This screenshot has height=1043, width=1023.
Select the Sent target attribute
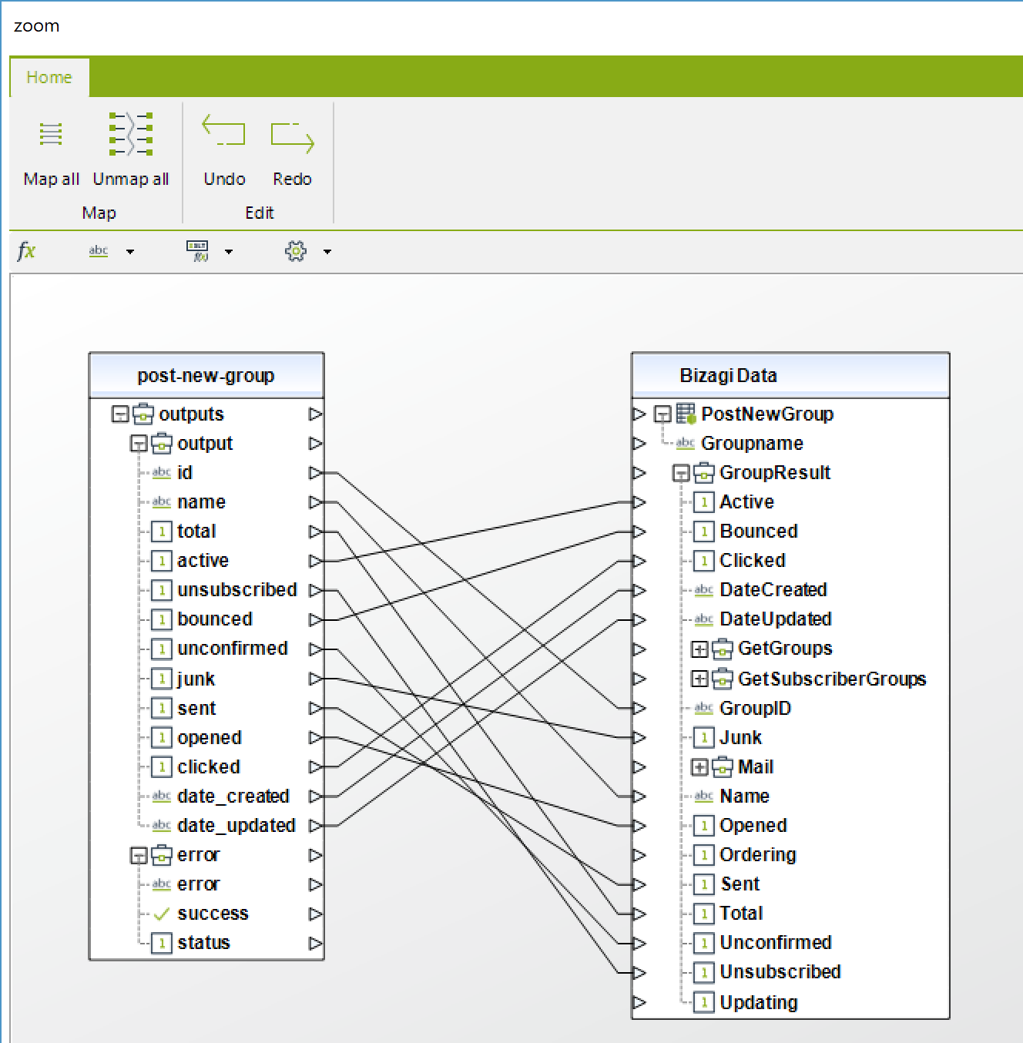[x=740, y=884]
